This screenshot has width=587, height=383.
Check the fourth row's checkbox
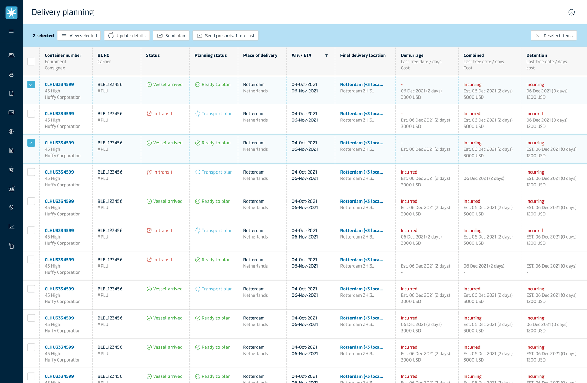point(31,172)
